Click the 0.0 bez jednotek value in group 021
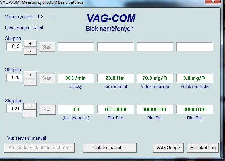 point(76,109)
